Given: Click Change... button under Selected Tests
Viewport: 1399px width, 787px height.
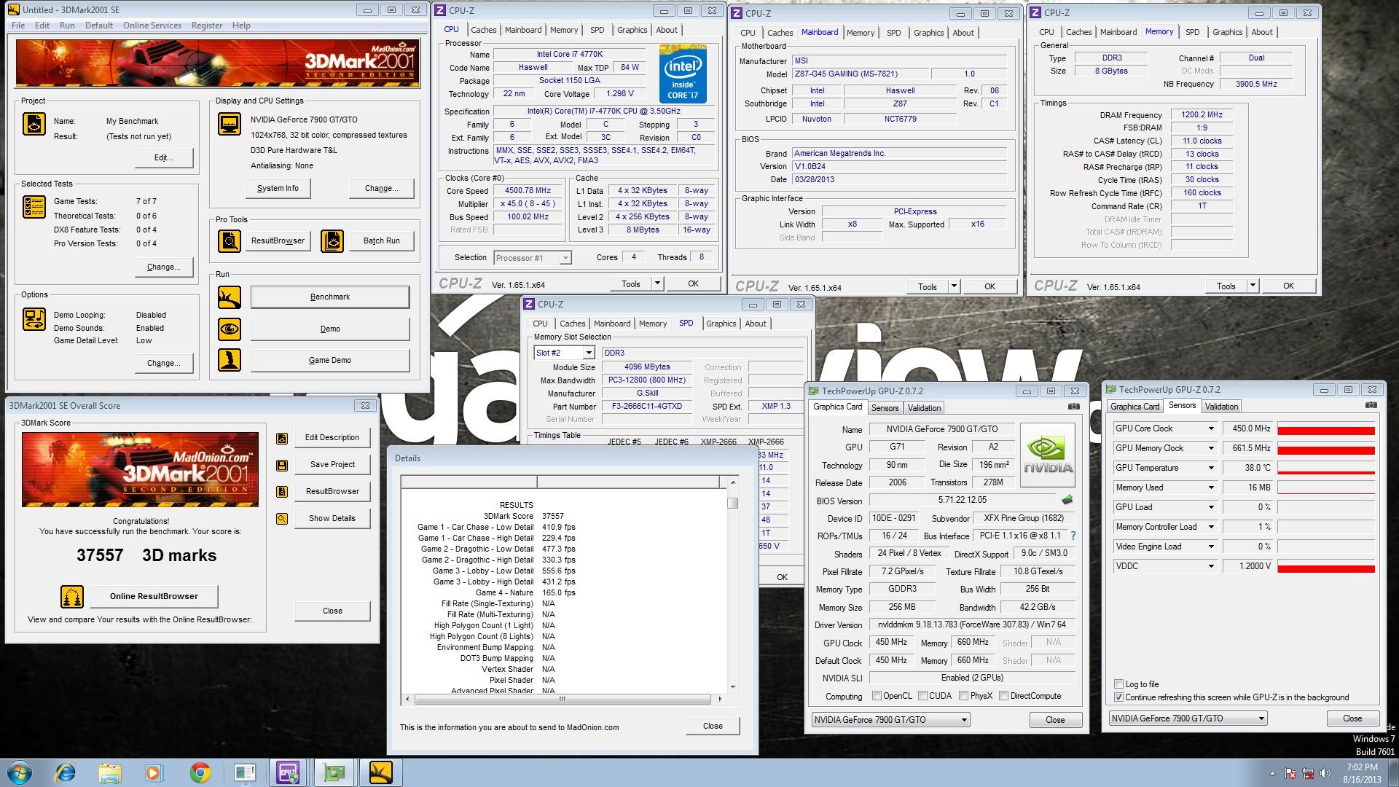Looking at the screenshot, I should pyautogui.click(x=164, y=267).
